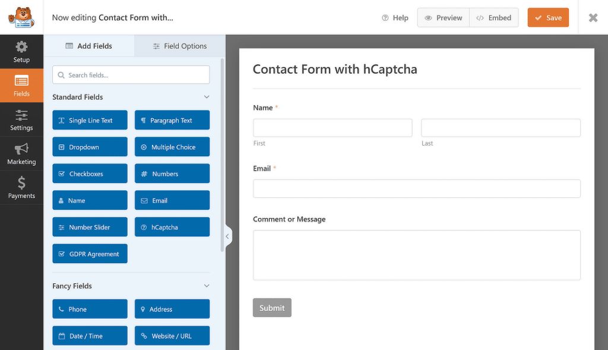The image size is (608, 350).
Task: Add a GDPR Agreement checkbox field
Action: point(90,254)
